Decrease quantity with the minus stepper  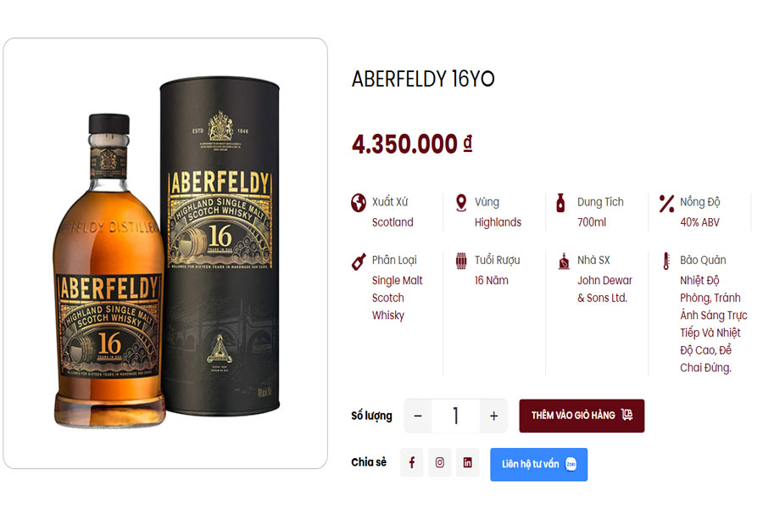click(x=418, y=416)
